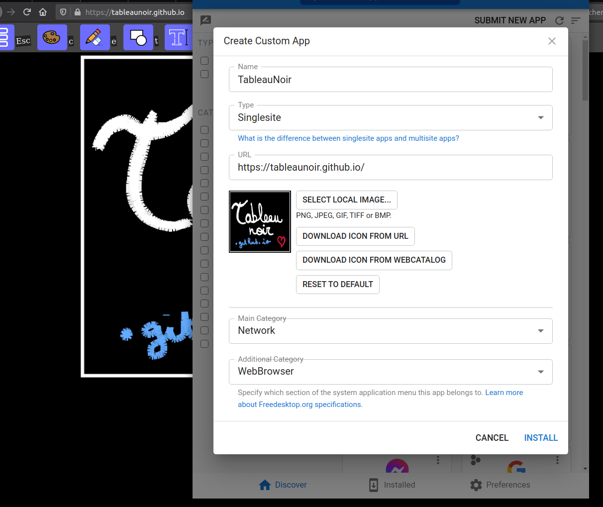This screenshot has width=603, height=507.
Task: Click the INSTALL button
Action: click(541, 438)
